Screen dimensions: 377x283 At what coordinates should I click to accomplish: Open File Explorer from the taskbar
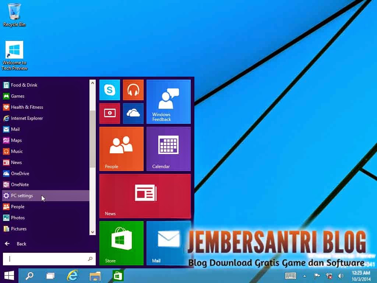(x=95, y=276)
